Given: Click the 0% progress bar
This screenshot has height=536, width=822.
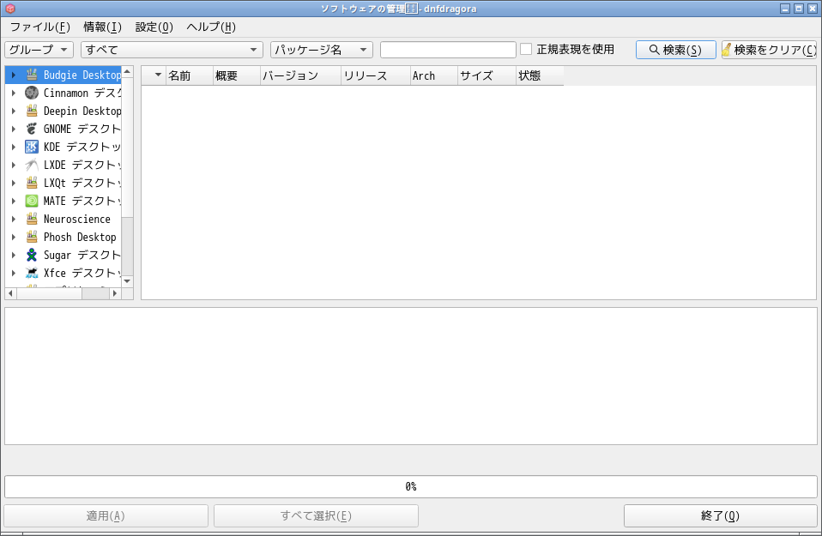Looking at the screenshot, I should [411, 487].
